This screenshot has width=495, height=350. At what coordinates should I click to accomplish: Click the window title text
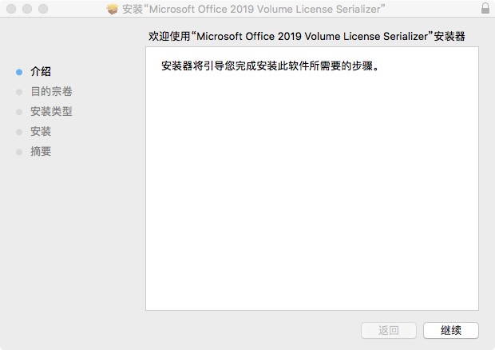pos(254,9)
